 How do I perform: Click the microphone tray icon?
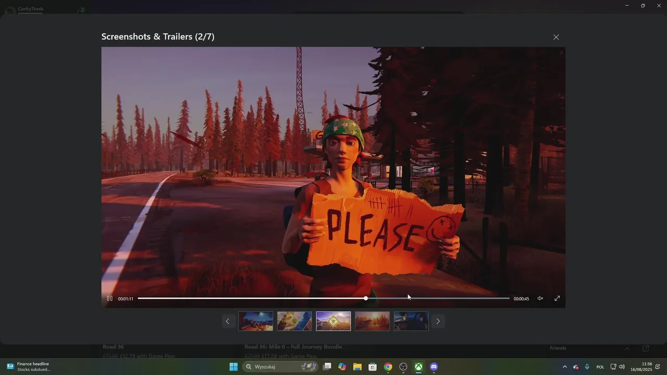pos(587,367)
